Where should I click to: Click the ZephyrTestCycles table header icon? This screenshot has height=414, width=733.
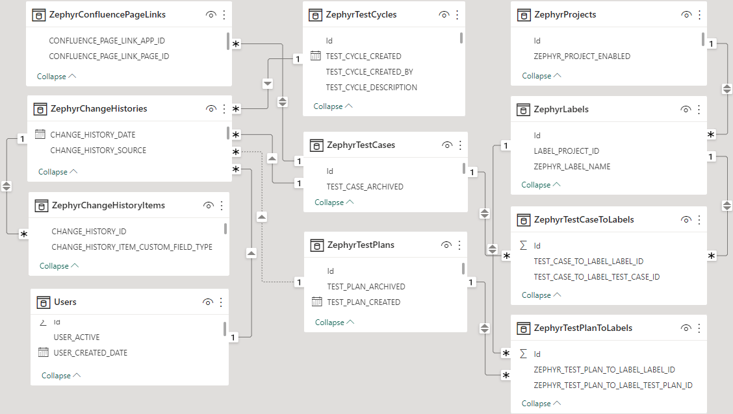click(315, 14)
